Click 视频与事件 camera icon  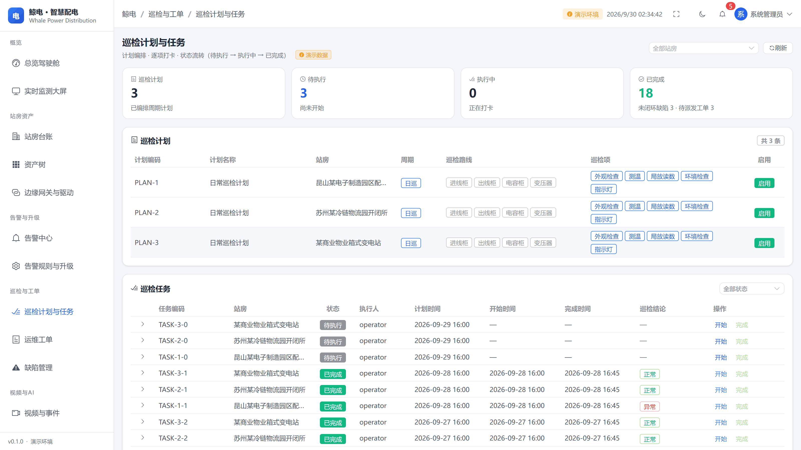[x=16, y=413]
